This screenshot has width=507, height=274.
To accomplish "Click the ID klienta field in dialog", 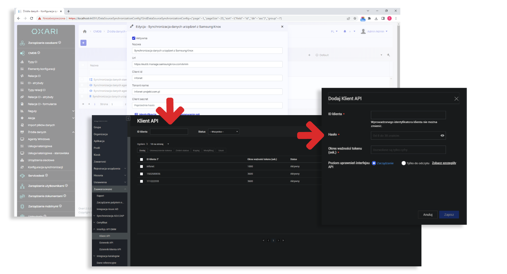I will pyautogui.click(x=408, y=115).
